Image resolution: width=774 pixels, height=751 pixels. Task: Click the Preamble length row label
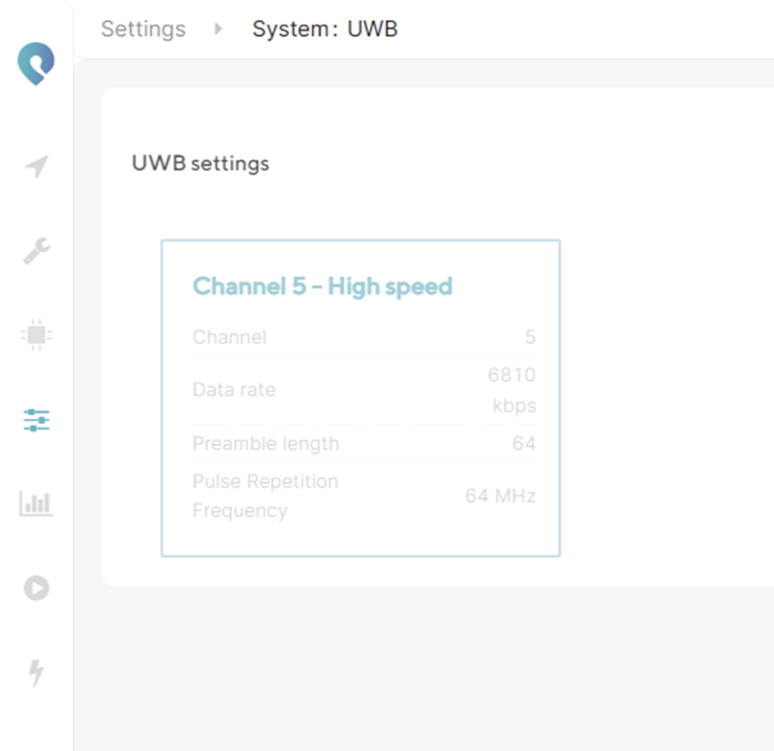point(265,444)
